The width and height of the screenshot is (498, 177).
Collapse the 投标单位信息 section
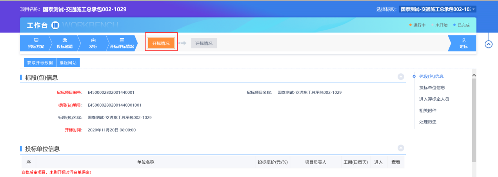401,148
